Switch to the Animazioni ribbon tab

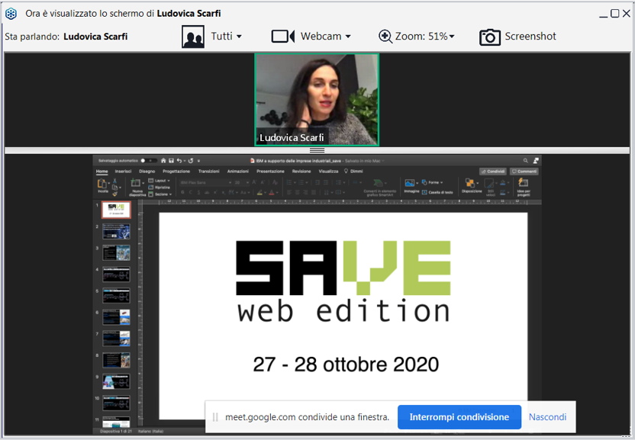[237, 172]
